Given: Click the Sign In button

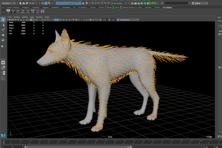Looking at the screenshot, I should pos(198,3).
